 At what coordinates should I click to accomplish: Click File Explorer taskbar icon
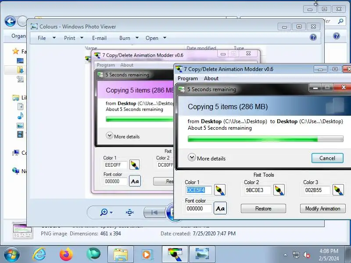point(121,254)
